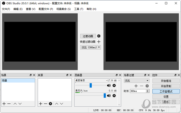The width and height of the screenshot is (181, 113).
Task: Remove the source with the minus icon
Action: tap(46, 104)
